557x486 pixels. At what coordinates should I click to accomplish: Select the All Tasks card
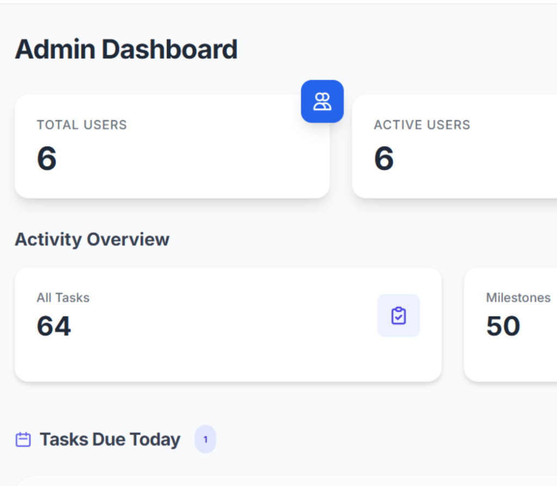tap(218, 354)
